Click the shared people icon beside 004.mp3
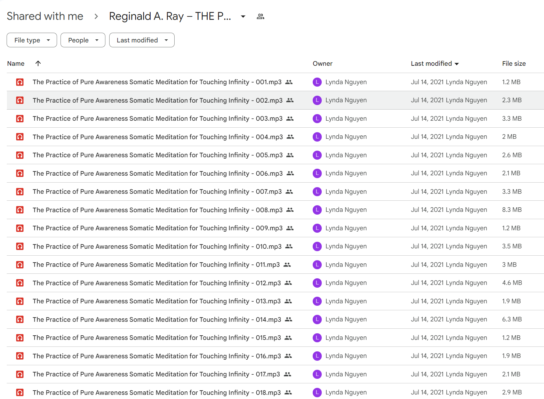Image resolution: width=544 pixels, height=399 pixels. [290, 137]
